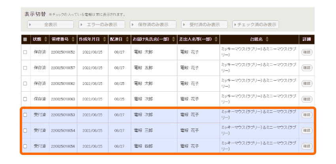
Task: Click the チェック済のみ表示 filter button
Action: [x=256, y=24]
